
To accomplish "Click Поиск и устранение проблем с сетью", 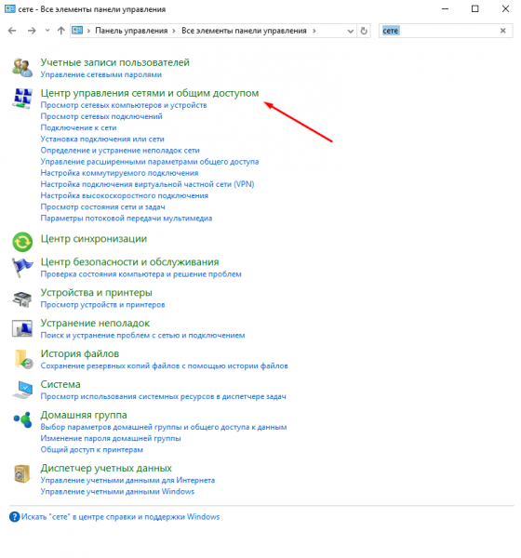I will [x=142, y=336].
